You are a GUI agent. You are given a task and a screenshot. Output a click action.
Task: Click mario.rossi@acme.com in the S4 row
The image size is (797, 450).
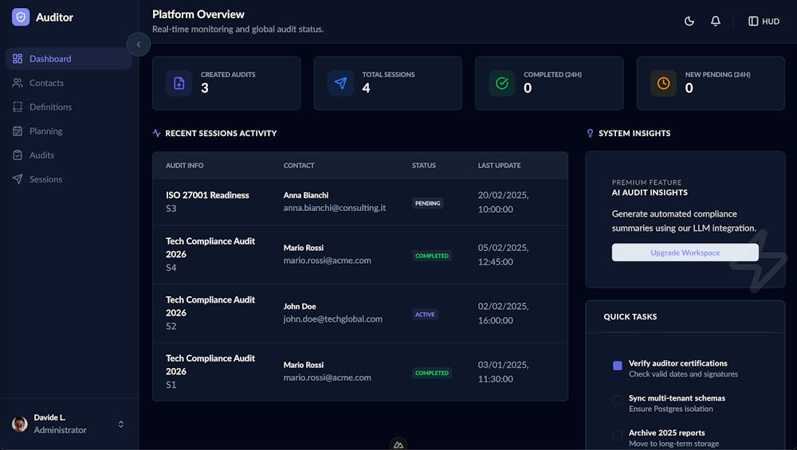(x=328, y=260)
